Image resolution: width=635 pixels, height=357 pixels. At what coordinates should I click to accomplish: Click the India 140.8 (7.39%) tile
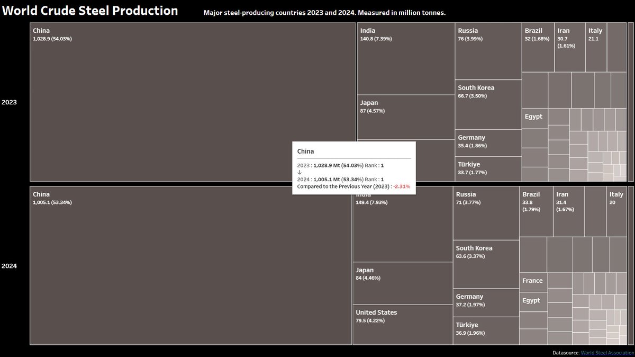tap(406, 59)
